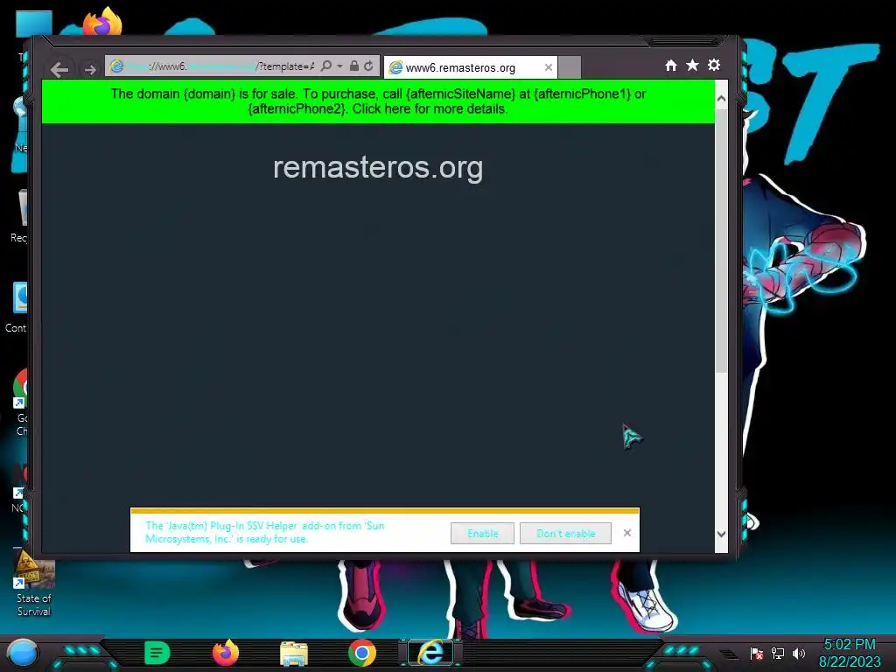Open the address bar autocomplete dropdown arrow
This screenshot has width=896, height=672.
point(340,66)
